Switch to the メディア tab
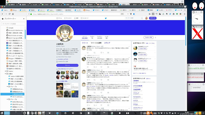Screen dimensions: 205x115 107,43
